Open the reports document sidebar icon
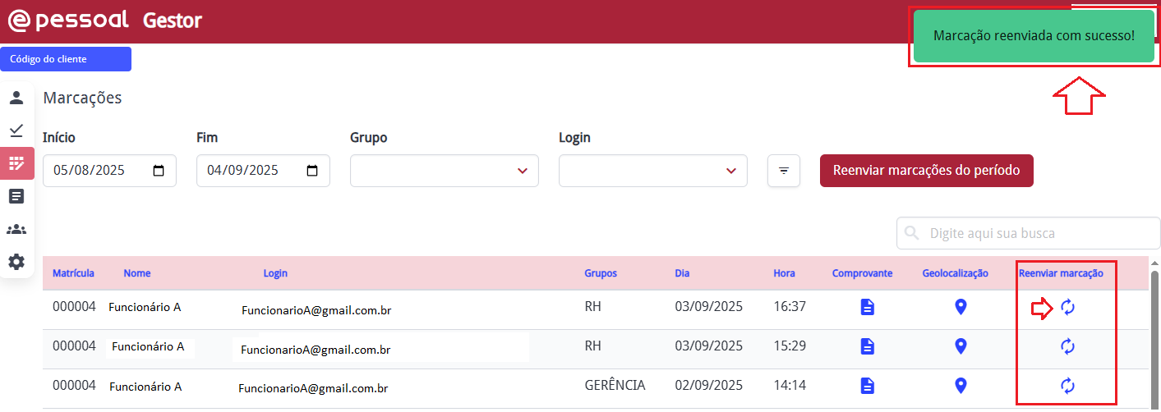 16,196
